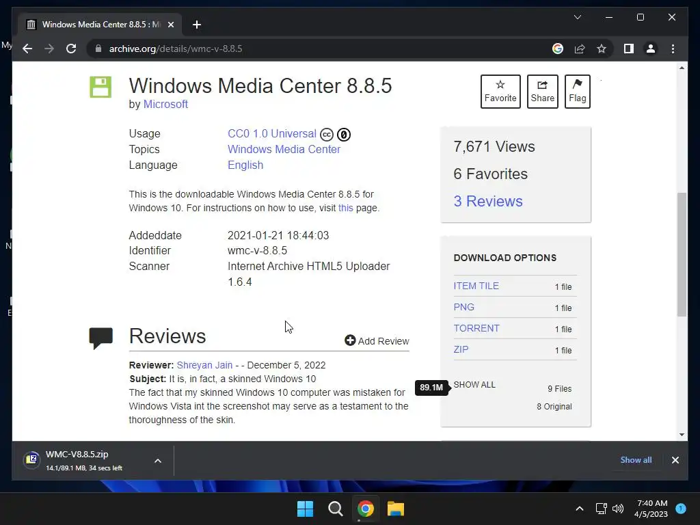Bookmark this page with the star icon
The width and height of the screenshot is (700, 525).
[x=602, y=49]
